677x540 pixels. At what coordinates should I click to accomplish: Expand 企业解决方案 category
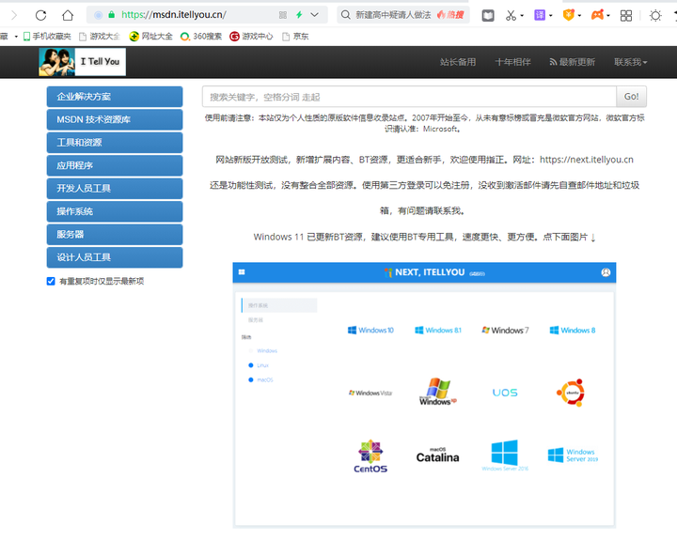(115, 97)
